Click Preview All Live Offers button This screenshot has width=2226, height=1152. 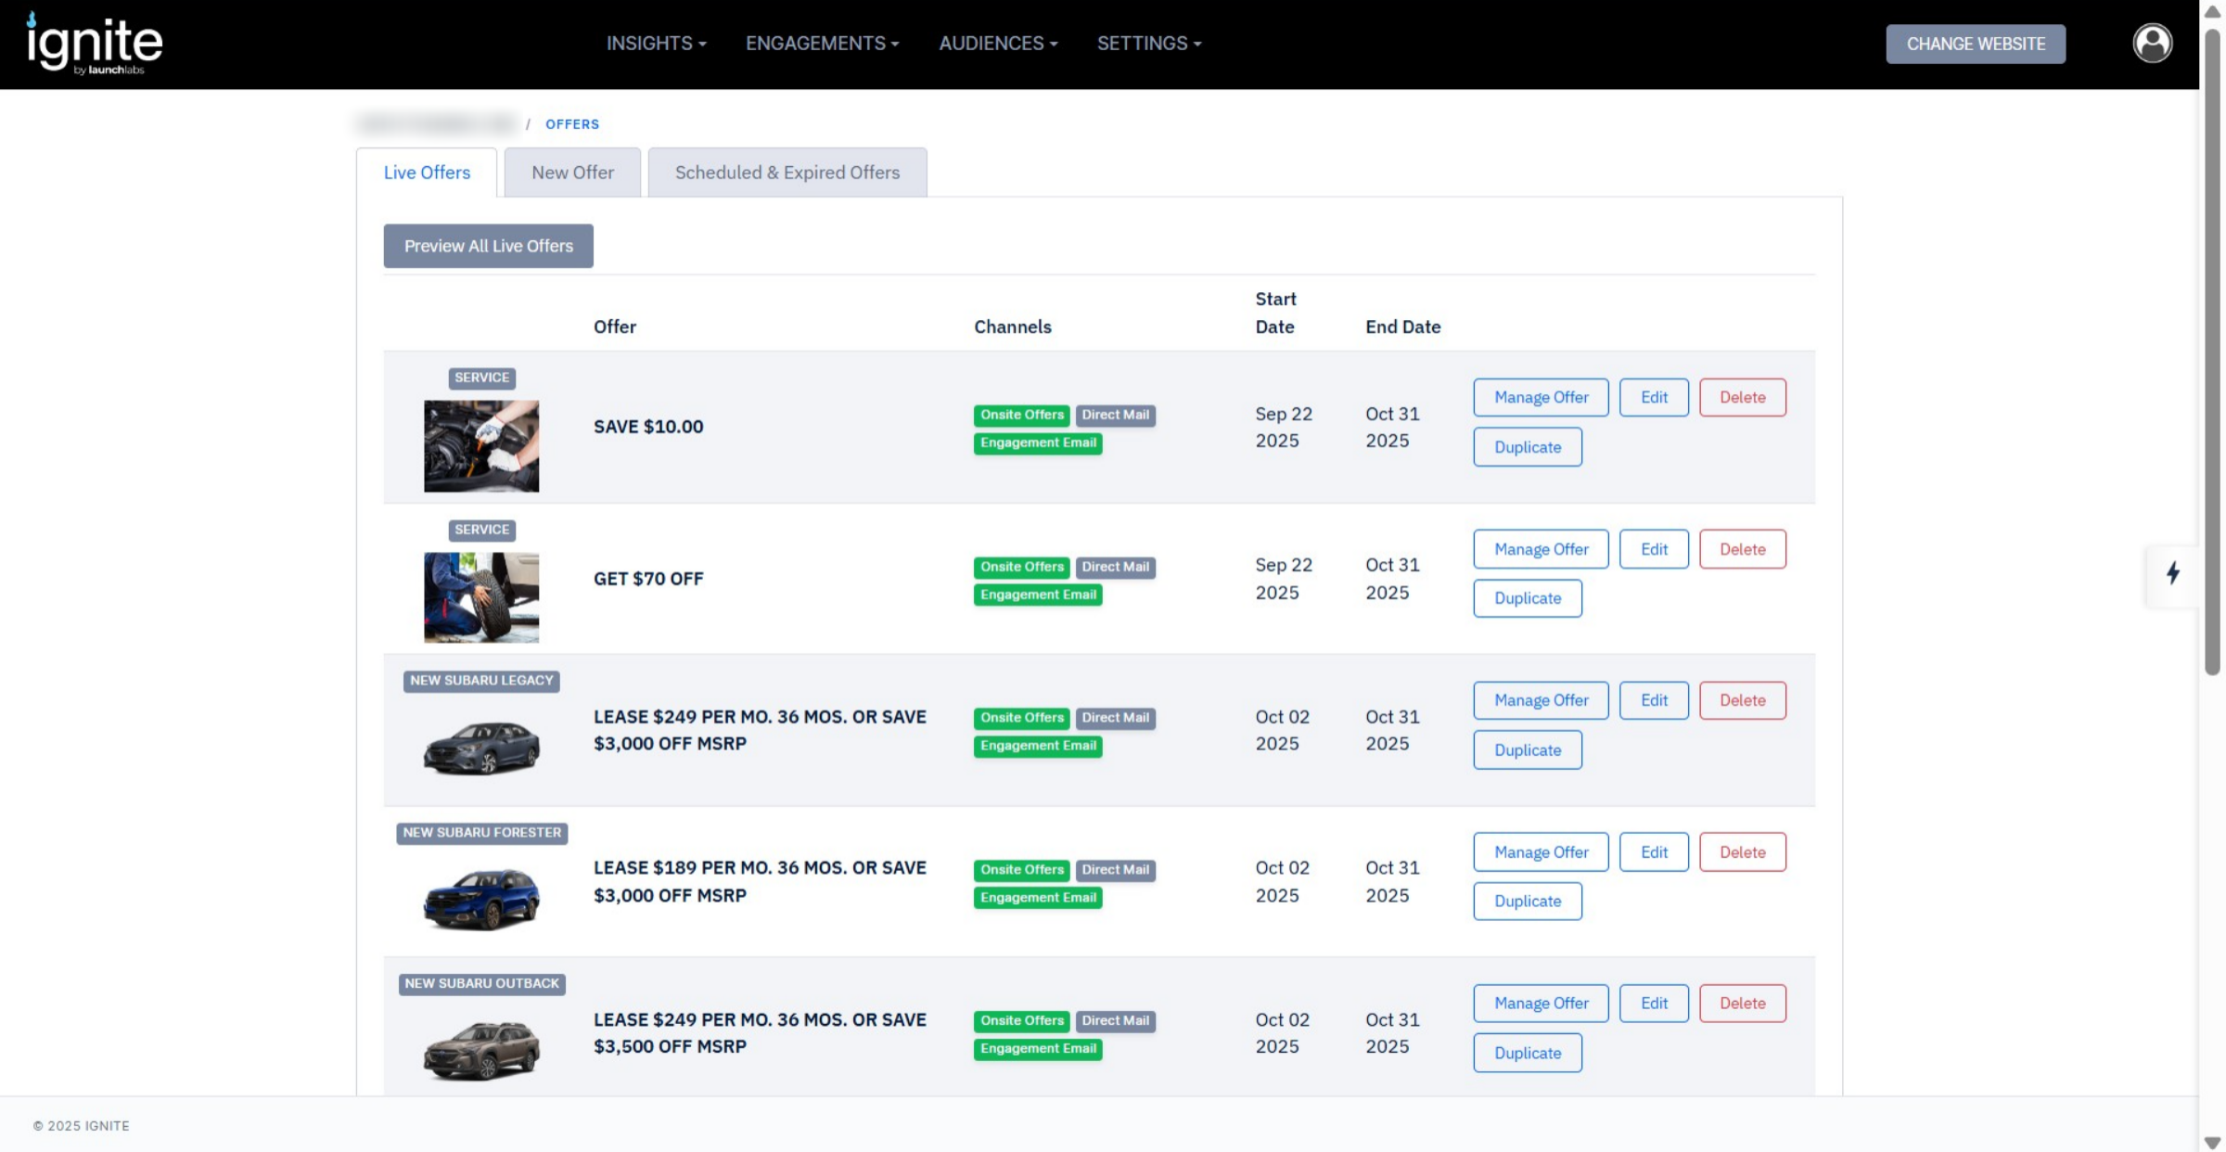tap(488, 246)
